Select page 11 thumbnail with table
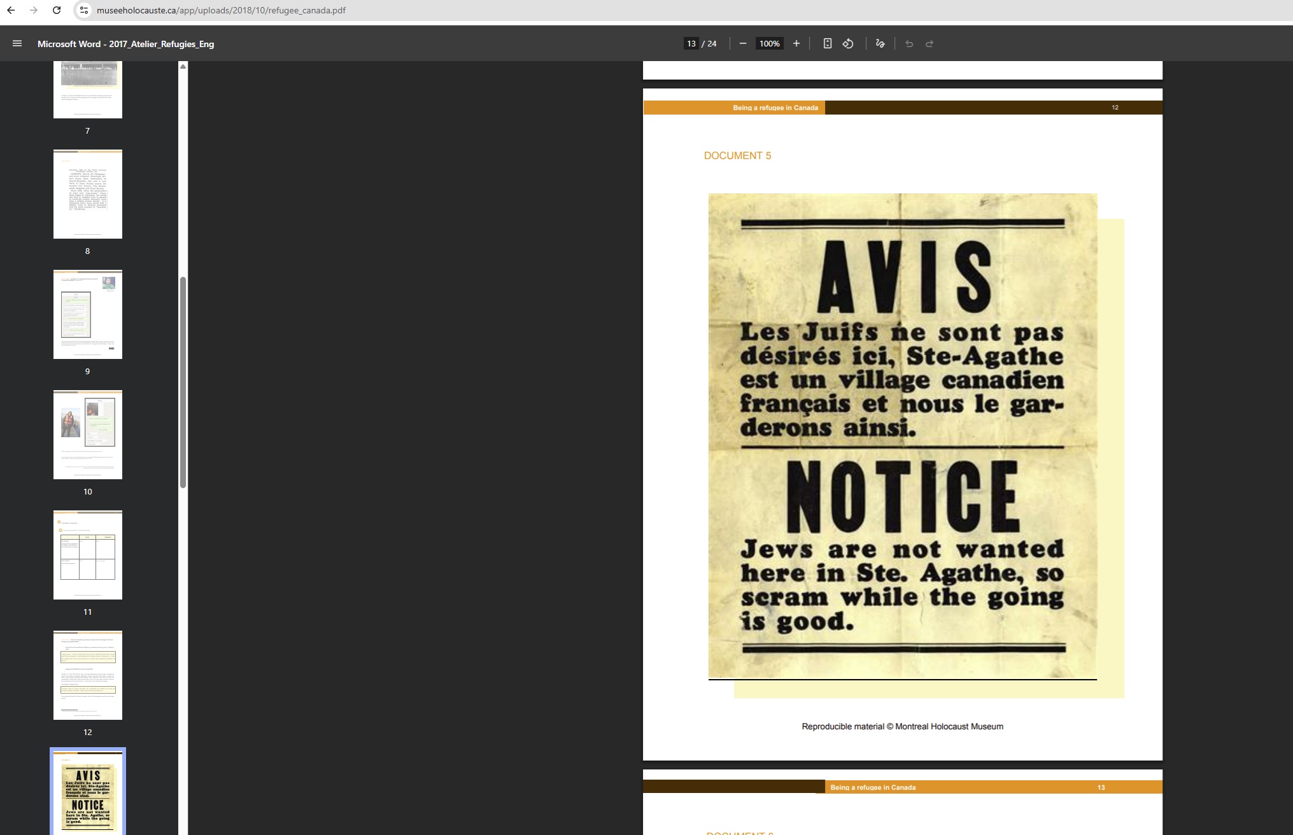The width and height of the screenshot is (1293, 835). click(88, 555)
